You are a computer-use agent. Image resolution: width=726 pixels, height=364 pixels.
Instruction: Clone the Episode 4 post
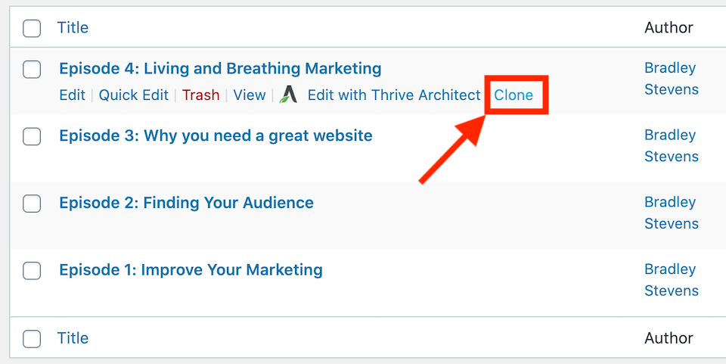[513, 95]
